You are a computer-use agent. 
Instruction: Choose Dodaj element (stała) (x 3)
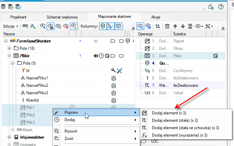point(186,120)
